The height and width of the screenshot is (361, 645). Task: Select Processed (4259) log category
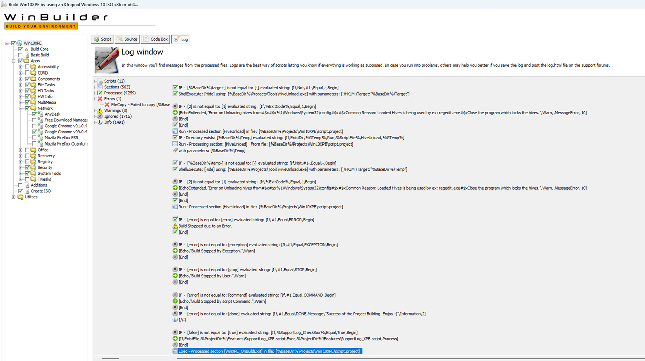119,93
